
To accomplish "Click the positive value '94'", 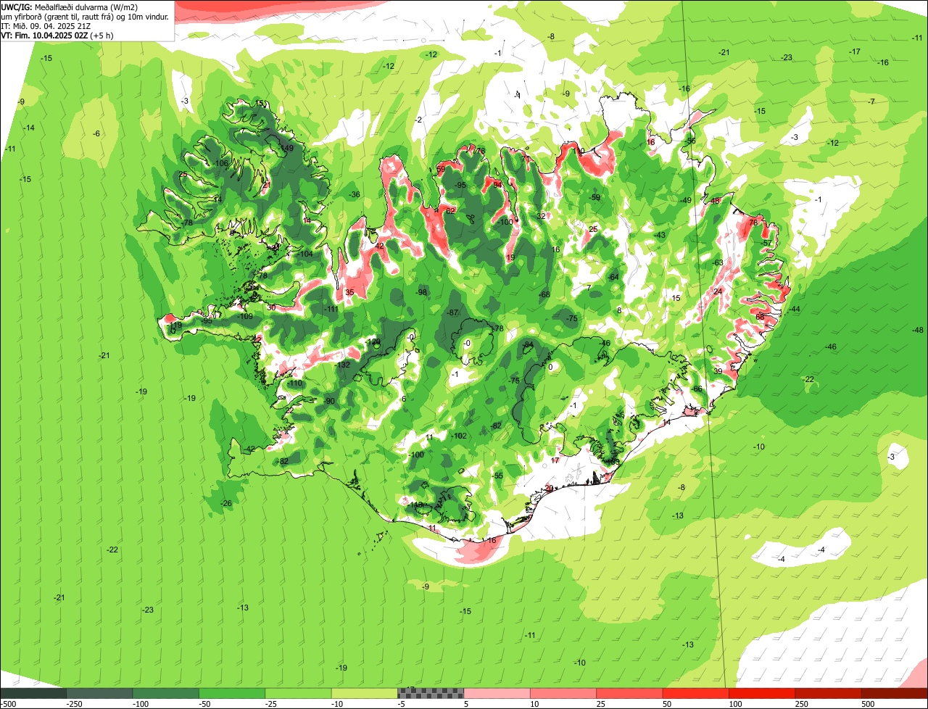I will point(497,185).
